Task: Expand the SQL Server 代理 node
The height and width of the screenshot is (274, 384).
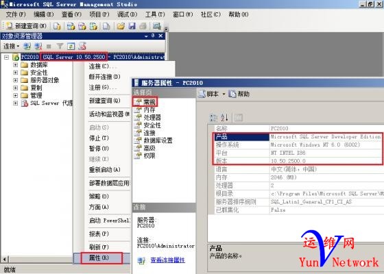Action: 15,103
